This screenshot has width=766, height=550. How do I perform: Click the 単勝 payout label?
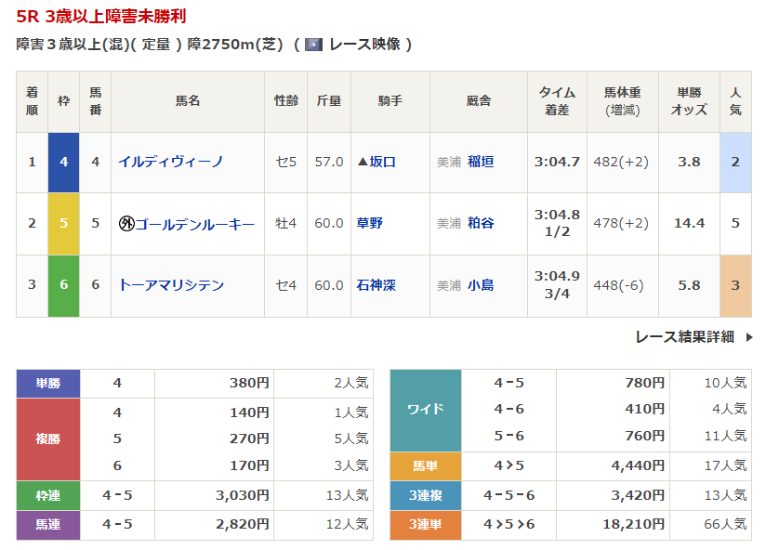pyautogui.click(x=48, y=383)
